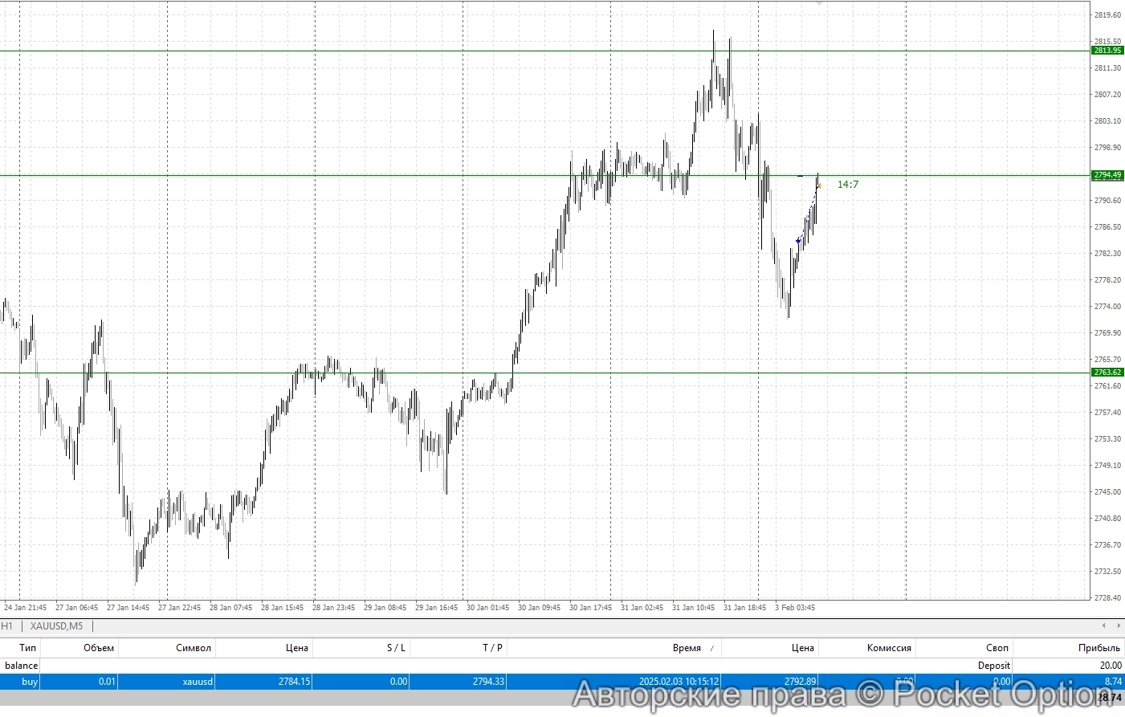Click the Тип column header

tap(28, 648)
